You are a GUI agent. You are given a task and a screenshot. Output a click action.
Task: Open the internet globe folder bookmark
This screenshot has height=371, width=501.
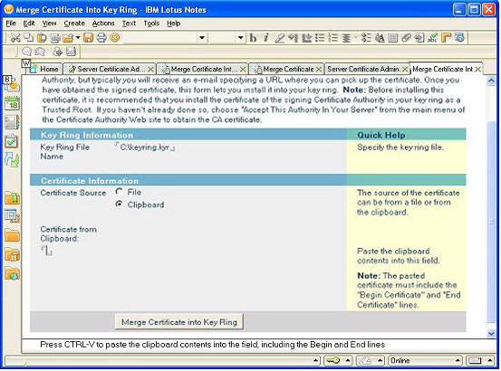tap(12, 273)
